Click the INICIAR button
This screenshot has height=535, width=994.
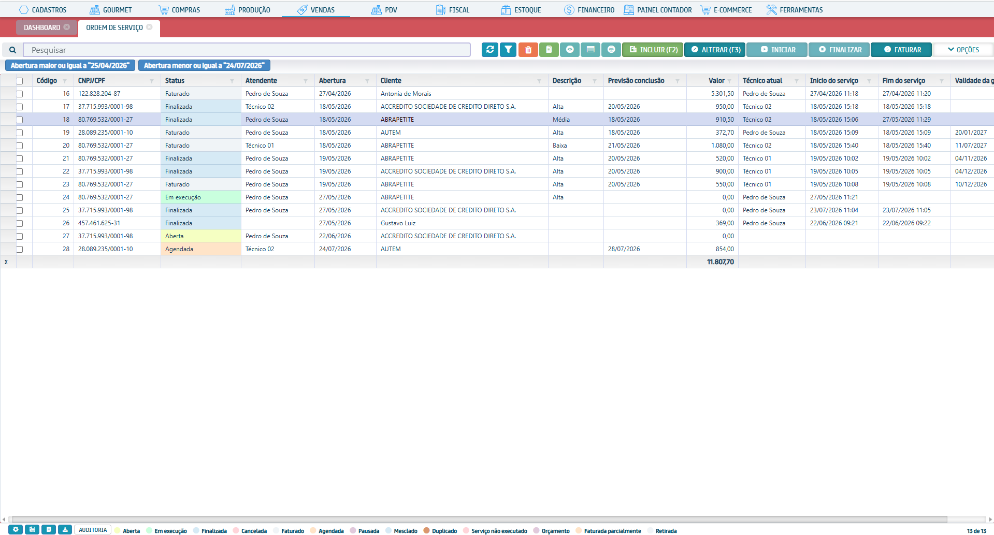coord(777,50)
